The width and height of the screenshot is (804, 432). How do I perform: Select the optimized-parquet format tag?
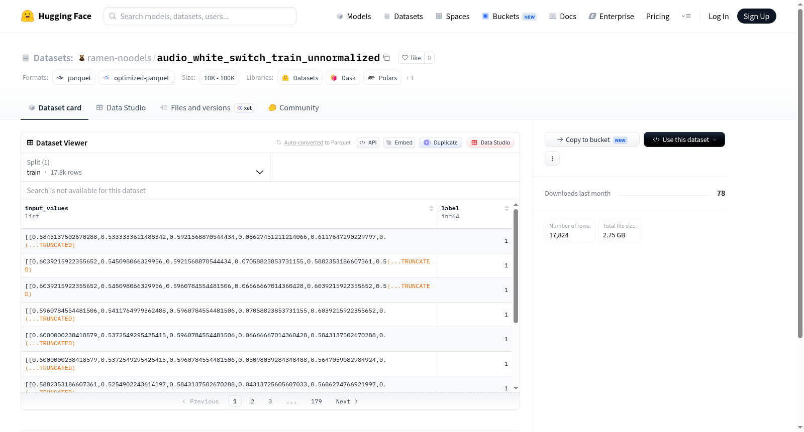point(137,78)
